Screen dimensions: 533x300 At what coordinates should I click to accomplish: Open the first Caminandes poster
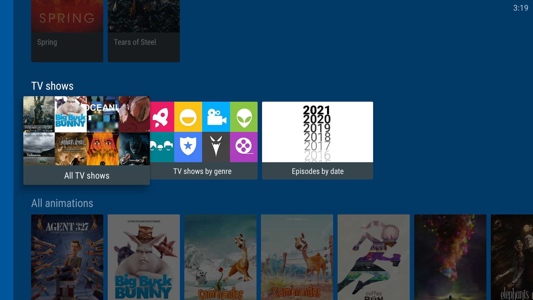(x=220, y=257)
